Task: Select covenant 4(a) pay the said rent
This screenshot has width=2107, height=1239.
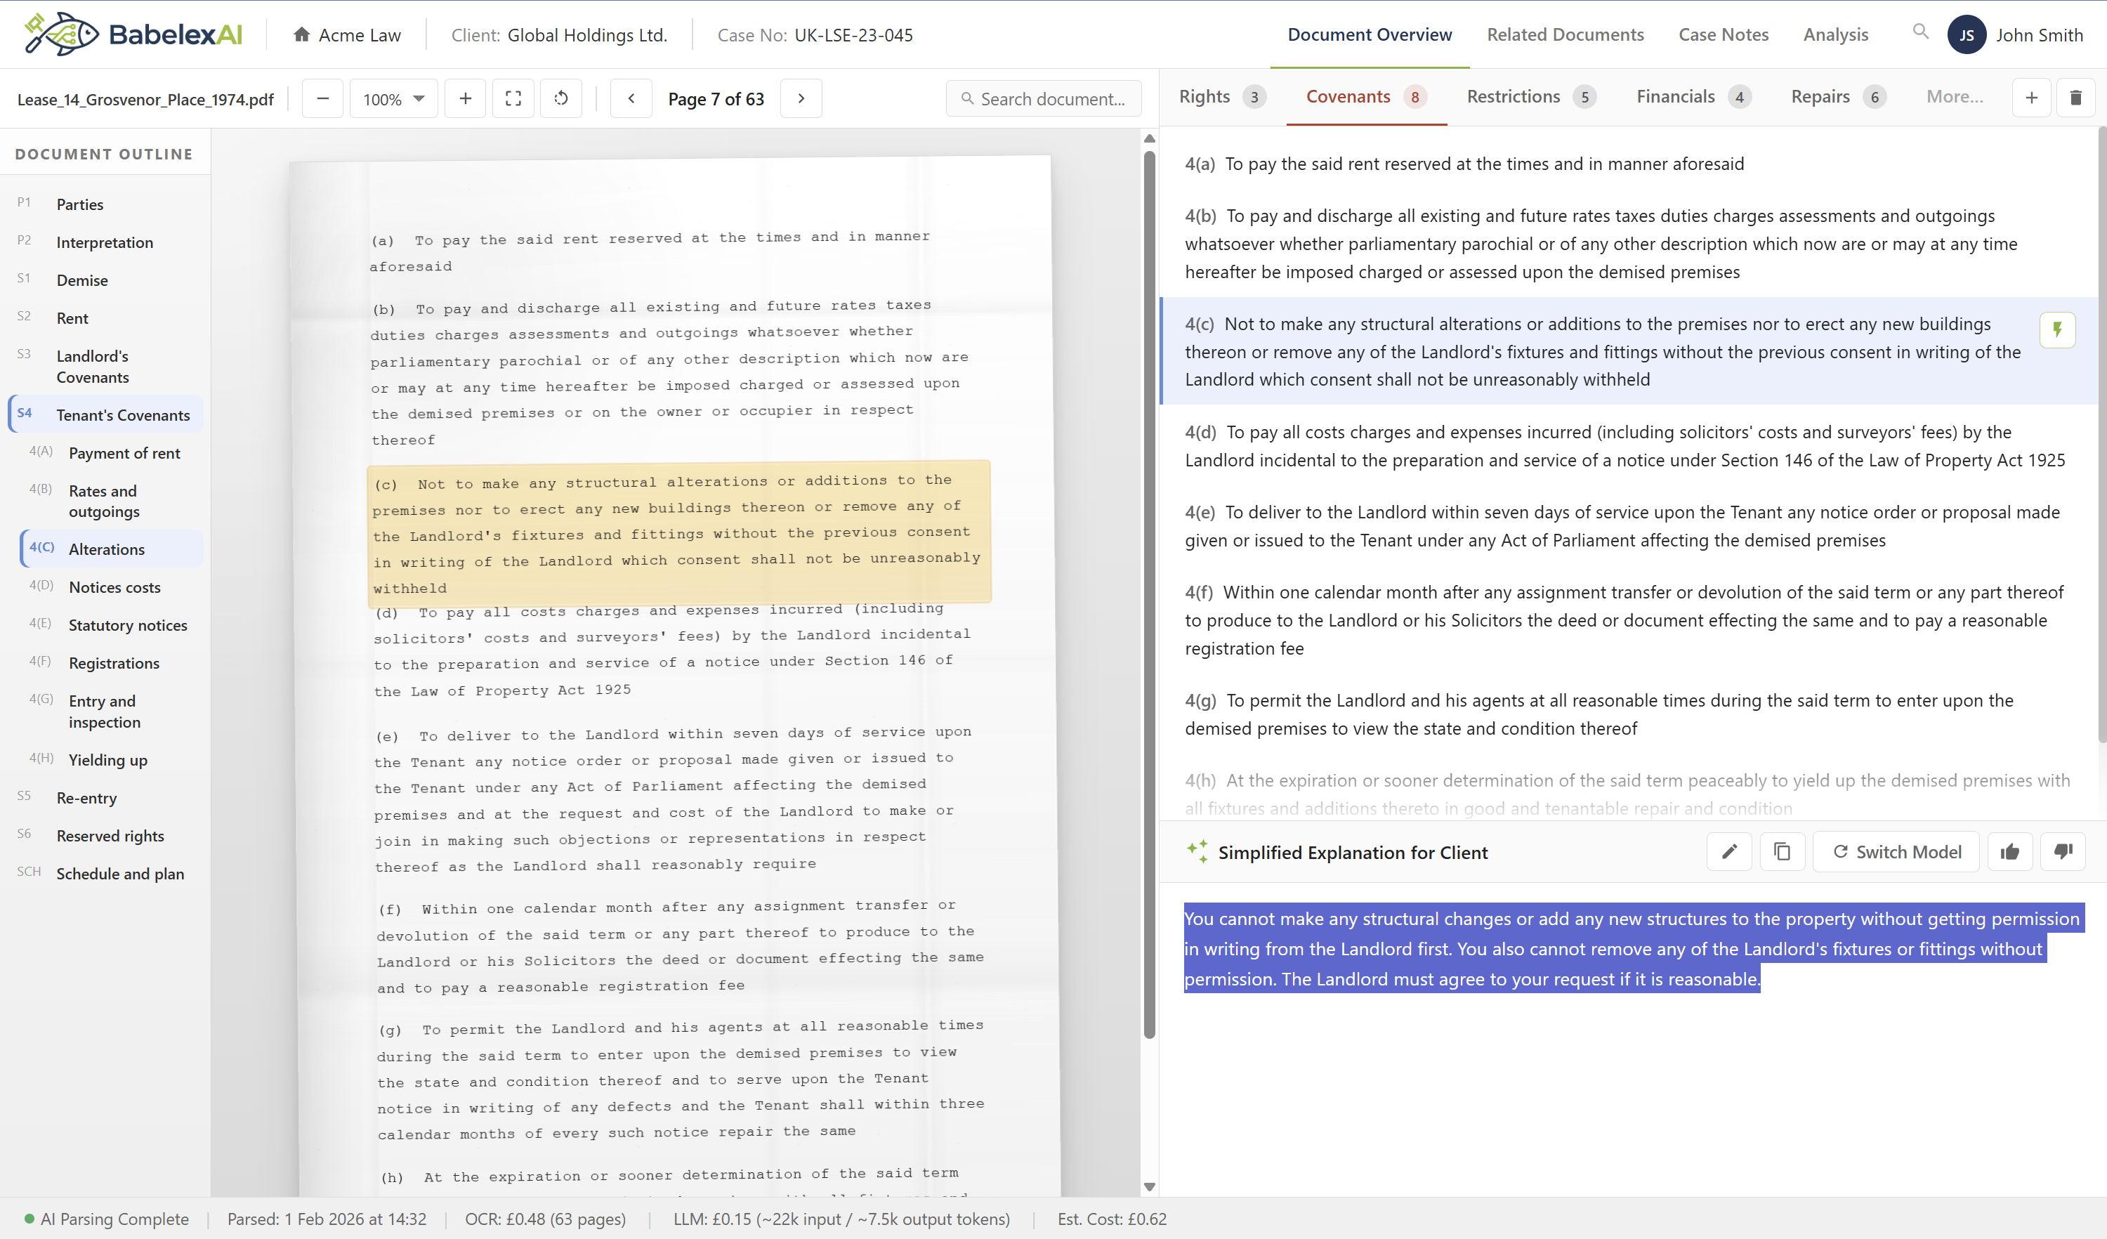Action: 1629,164
